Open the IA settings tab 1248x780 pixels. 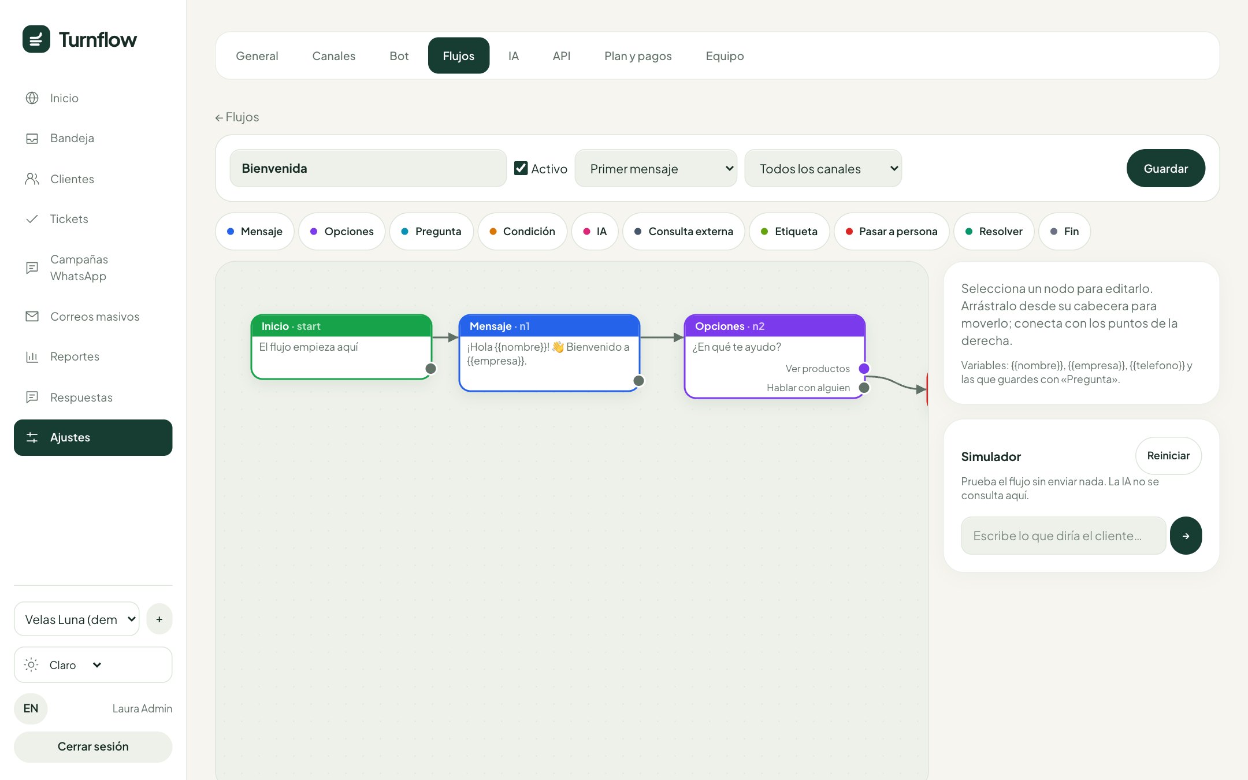(x=514, y=56)
